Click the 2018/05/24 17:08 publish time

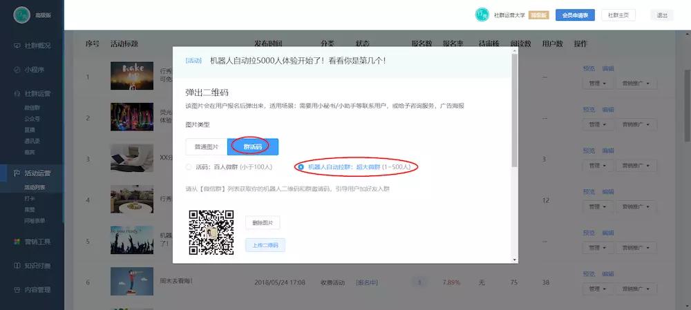pos(280,282)
